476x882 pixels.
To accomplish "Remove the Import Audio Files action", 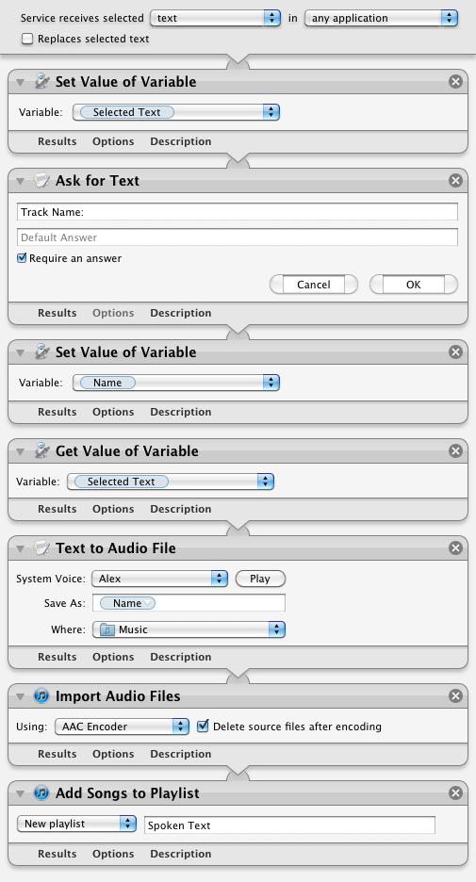I will 456,695.
